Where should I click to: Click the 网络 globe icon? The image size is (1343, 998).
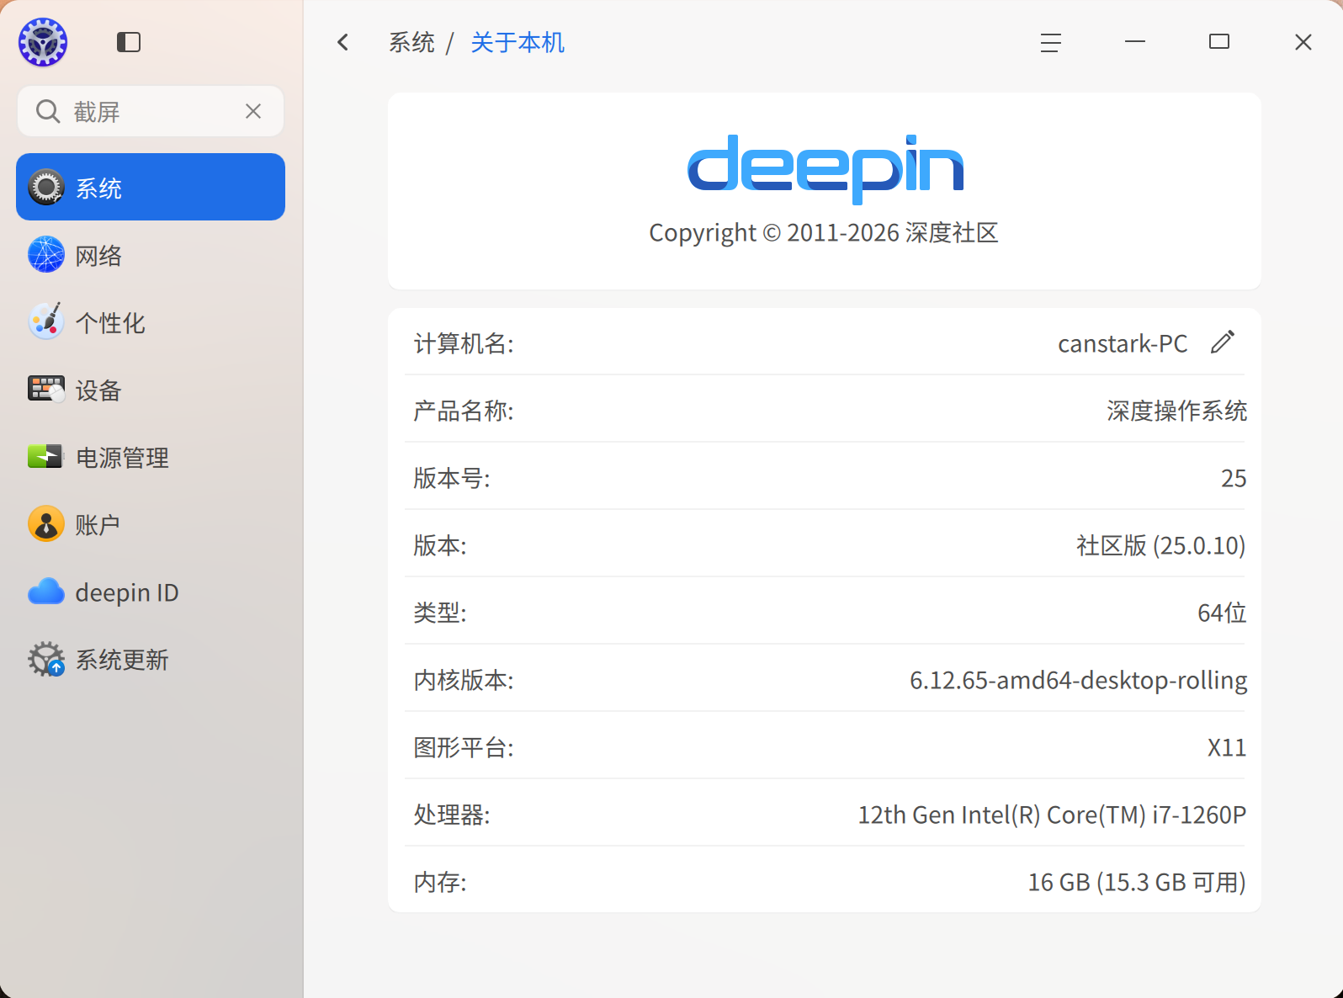click(x=46, y=254)
